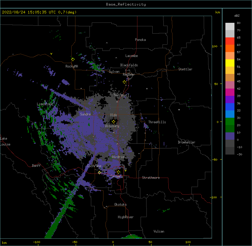Click the km unit label at bottom left

[4, 243]
